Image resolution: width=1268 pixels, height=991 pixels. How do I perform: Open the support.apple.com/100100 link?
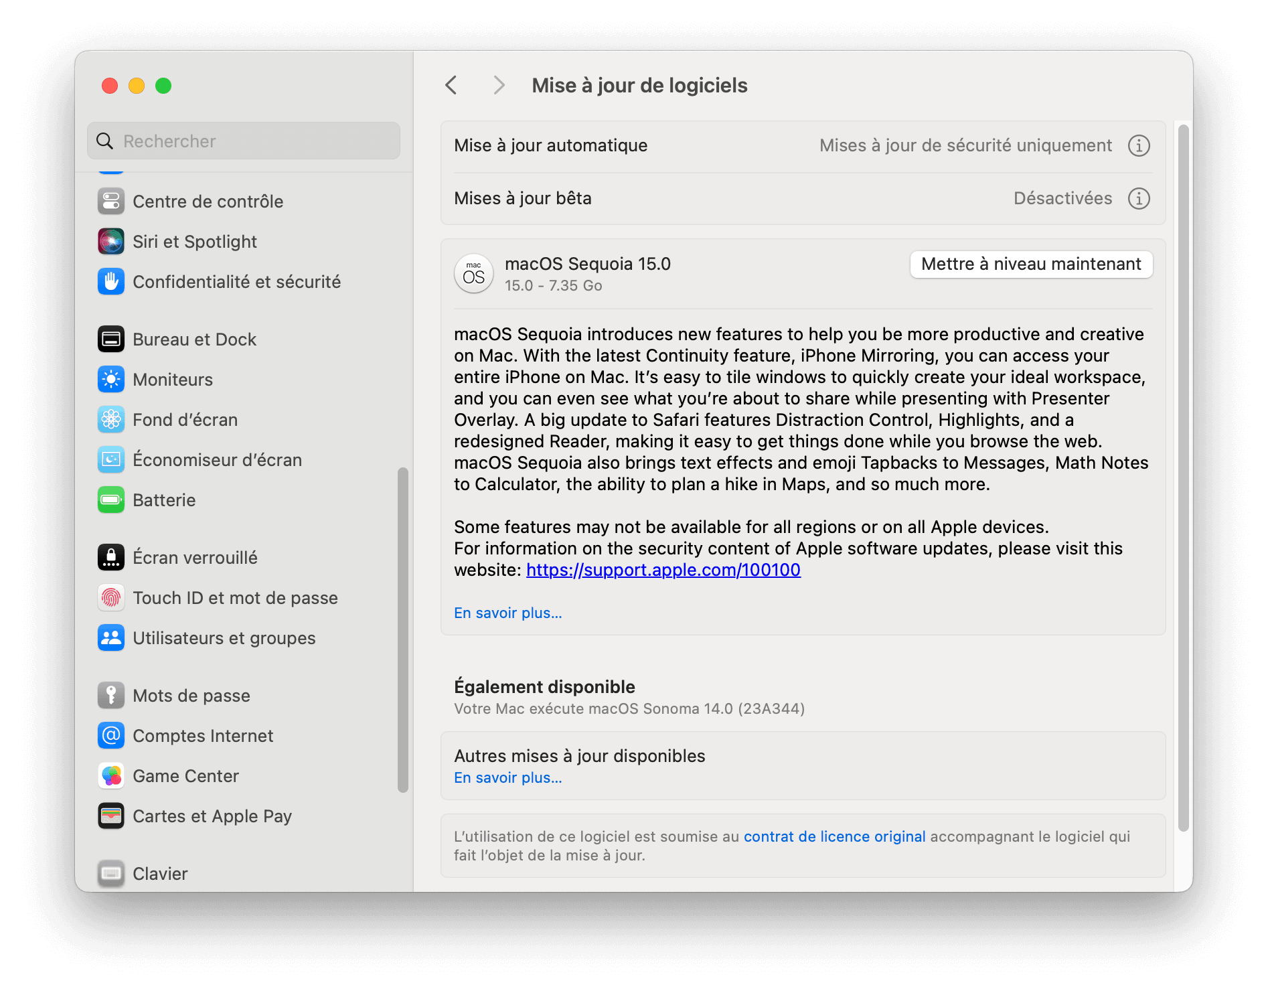pyautogui.click(x=663, y=570)
